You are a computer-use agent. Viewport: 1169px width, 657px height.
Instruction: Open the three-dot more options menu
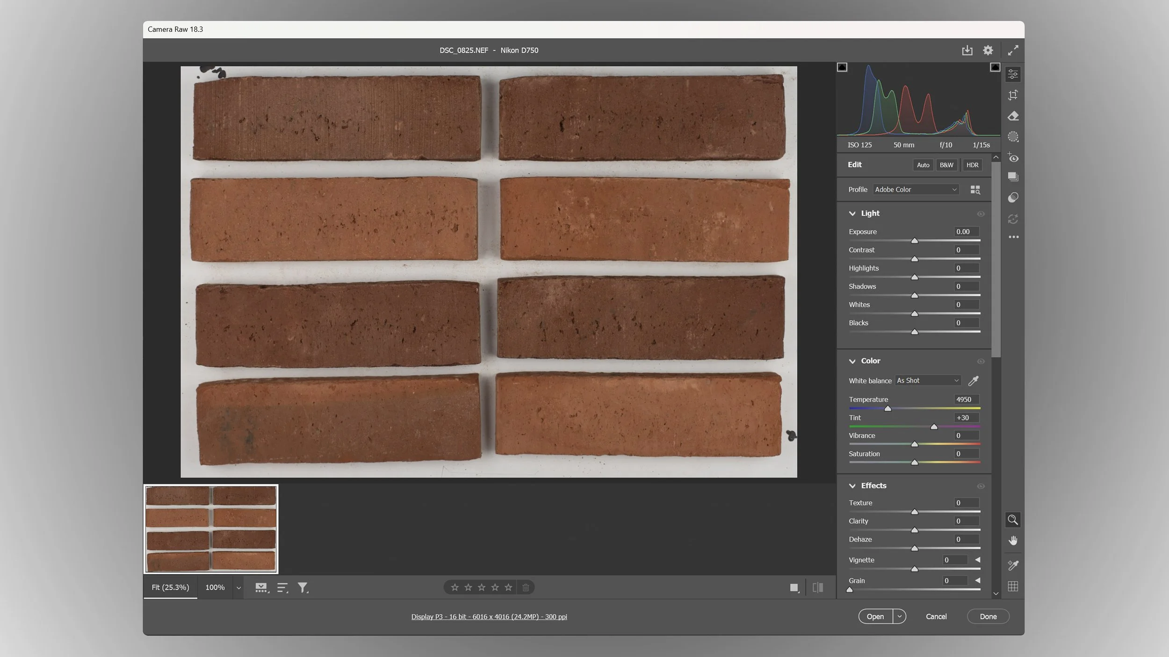pos(1013,237)
